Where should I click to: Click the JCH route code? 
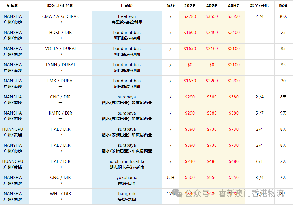pyautogui.click(x=170, y=178)
